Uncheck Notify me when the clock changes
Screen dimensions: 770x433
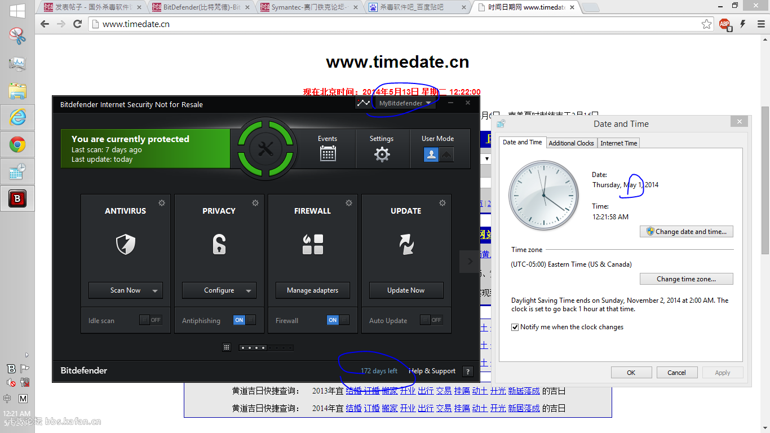(x=515, y=327)
